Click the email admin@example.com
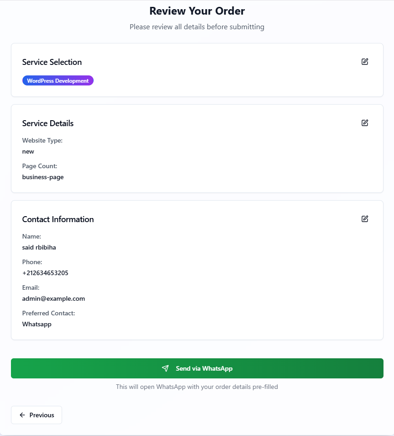Screen dimensions: 394x436 tap(53, 298)
